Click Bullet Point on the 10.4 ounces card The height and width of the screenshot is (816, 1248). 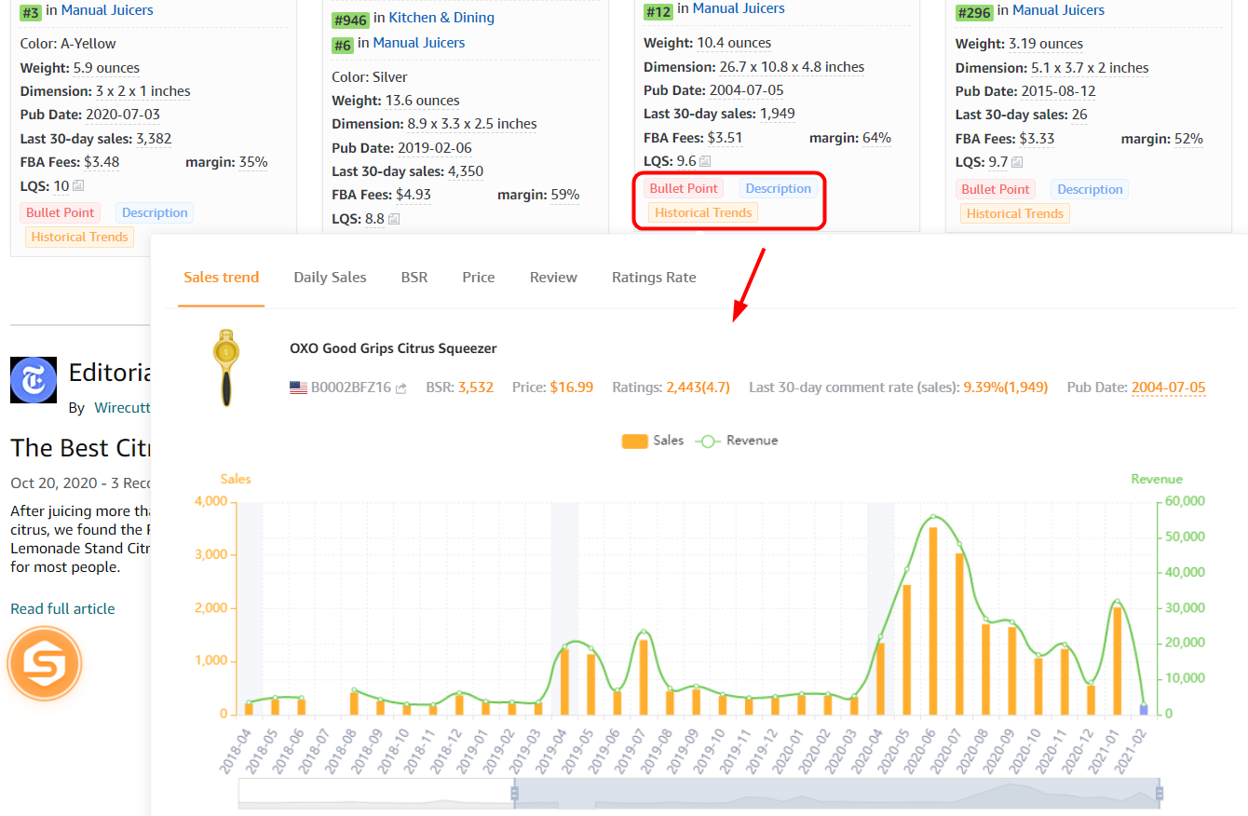coord(684,188)
